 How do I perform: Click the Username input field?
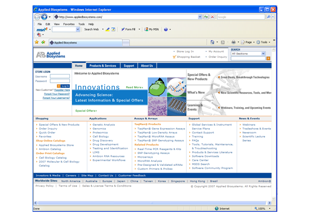[59, 76]
